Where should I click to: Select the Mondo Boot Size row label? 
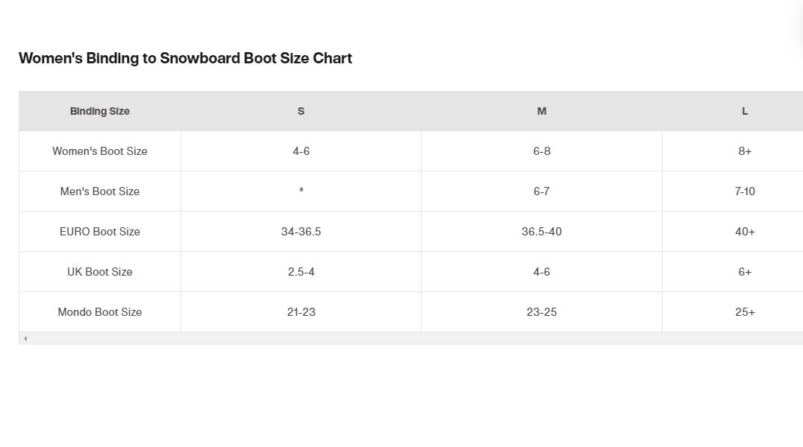(100, 312)
